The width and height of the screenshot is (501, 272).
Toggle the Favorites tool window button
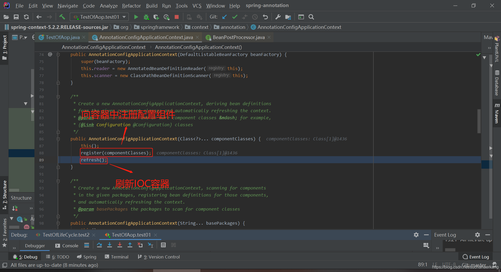4,232
